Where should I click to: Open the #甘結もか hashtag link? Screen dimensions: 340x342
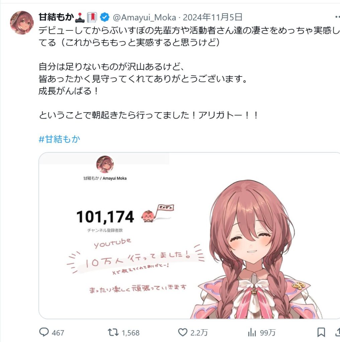(60, 139)
